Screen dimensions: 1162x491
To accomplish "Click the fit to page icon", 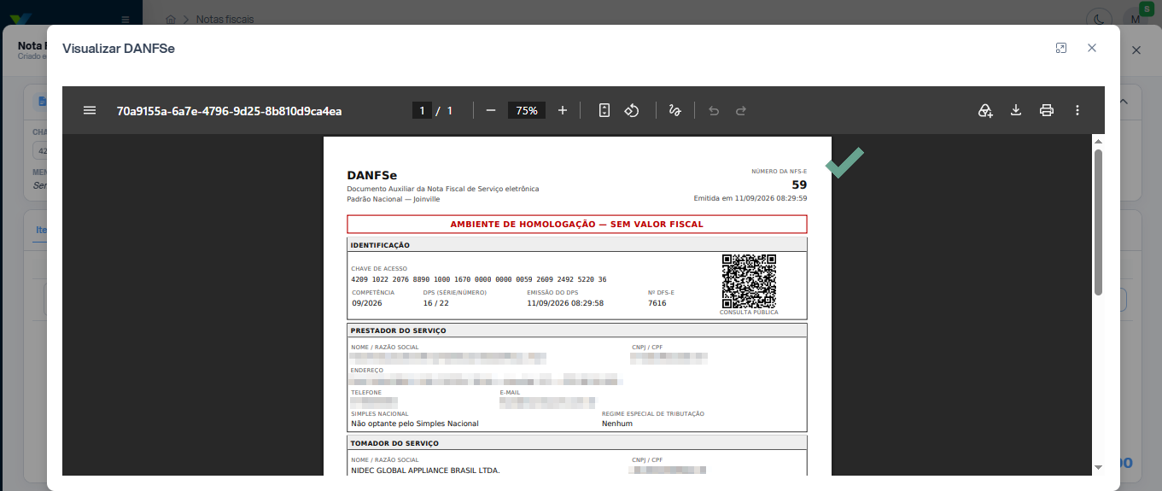I will [x=604, y=110].
